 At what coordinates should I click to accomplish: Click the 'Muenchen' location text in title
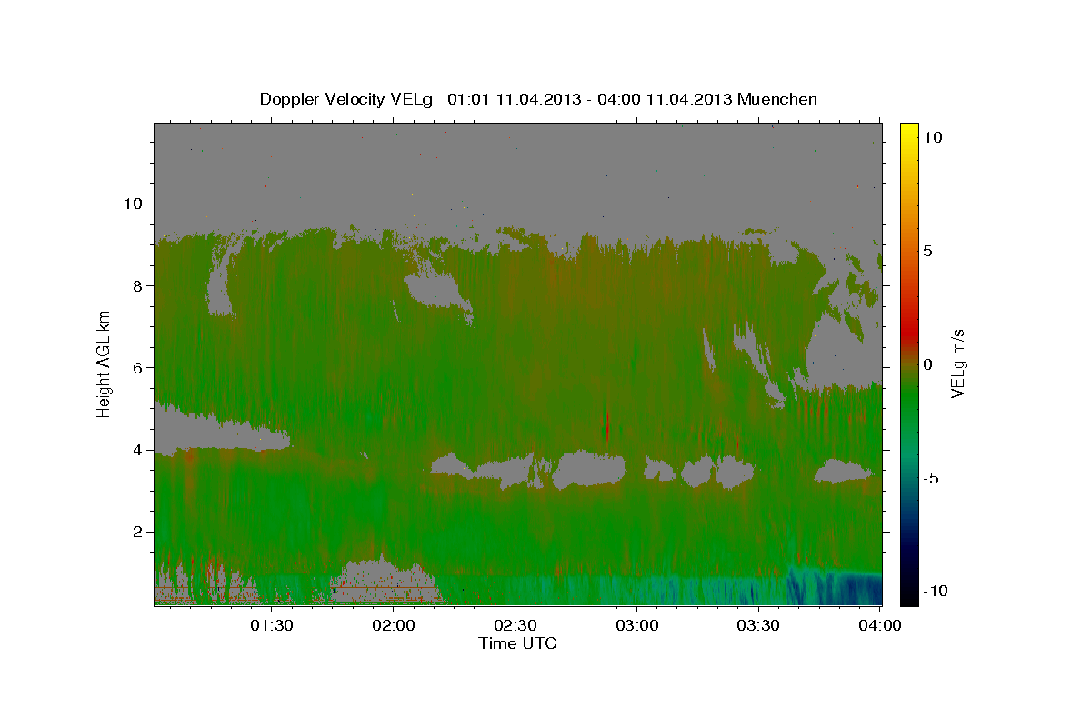coord(778,99)
